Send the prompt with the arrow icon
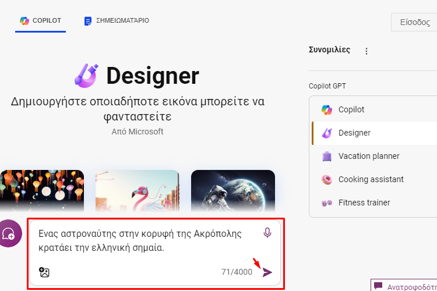This screenshot has width=437, height=291. [267, 272]
